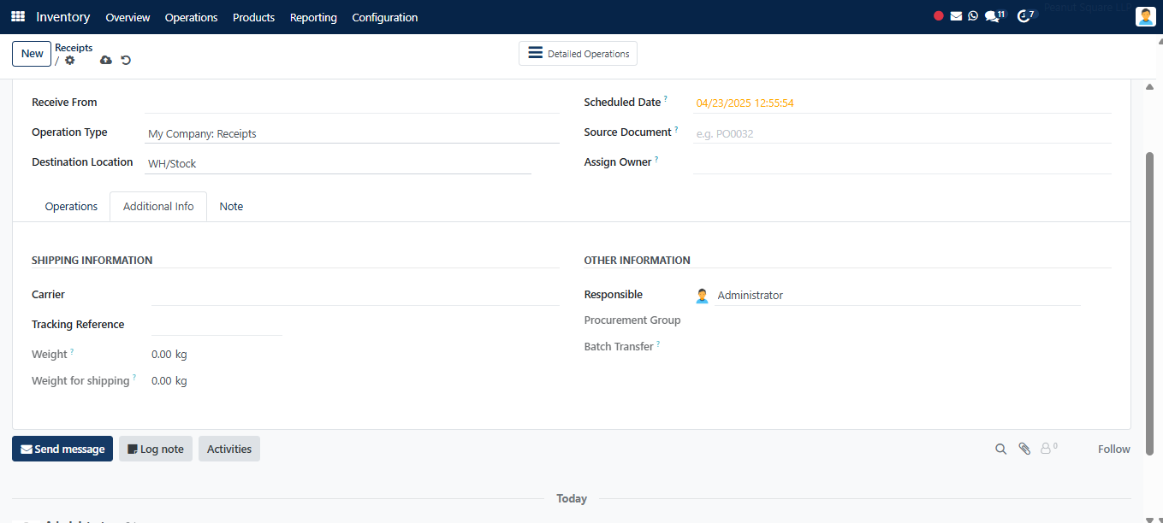Screen dimensions: 1163x523
Task: Open the Receive From dropdown field
Action: 352,103
